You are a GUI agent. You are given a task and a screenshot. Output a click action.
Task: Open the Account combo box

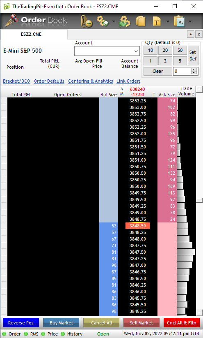coord(107,51)
